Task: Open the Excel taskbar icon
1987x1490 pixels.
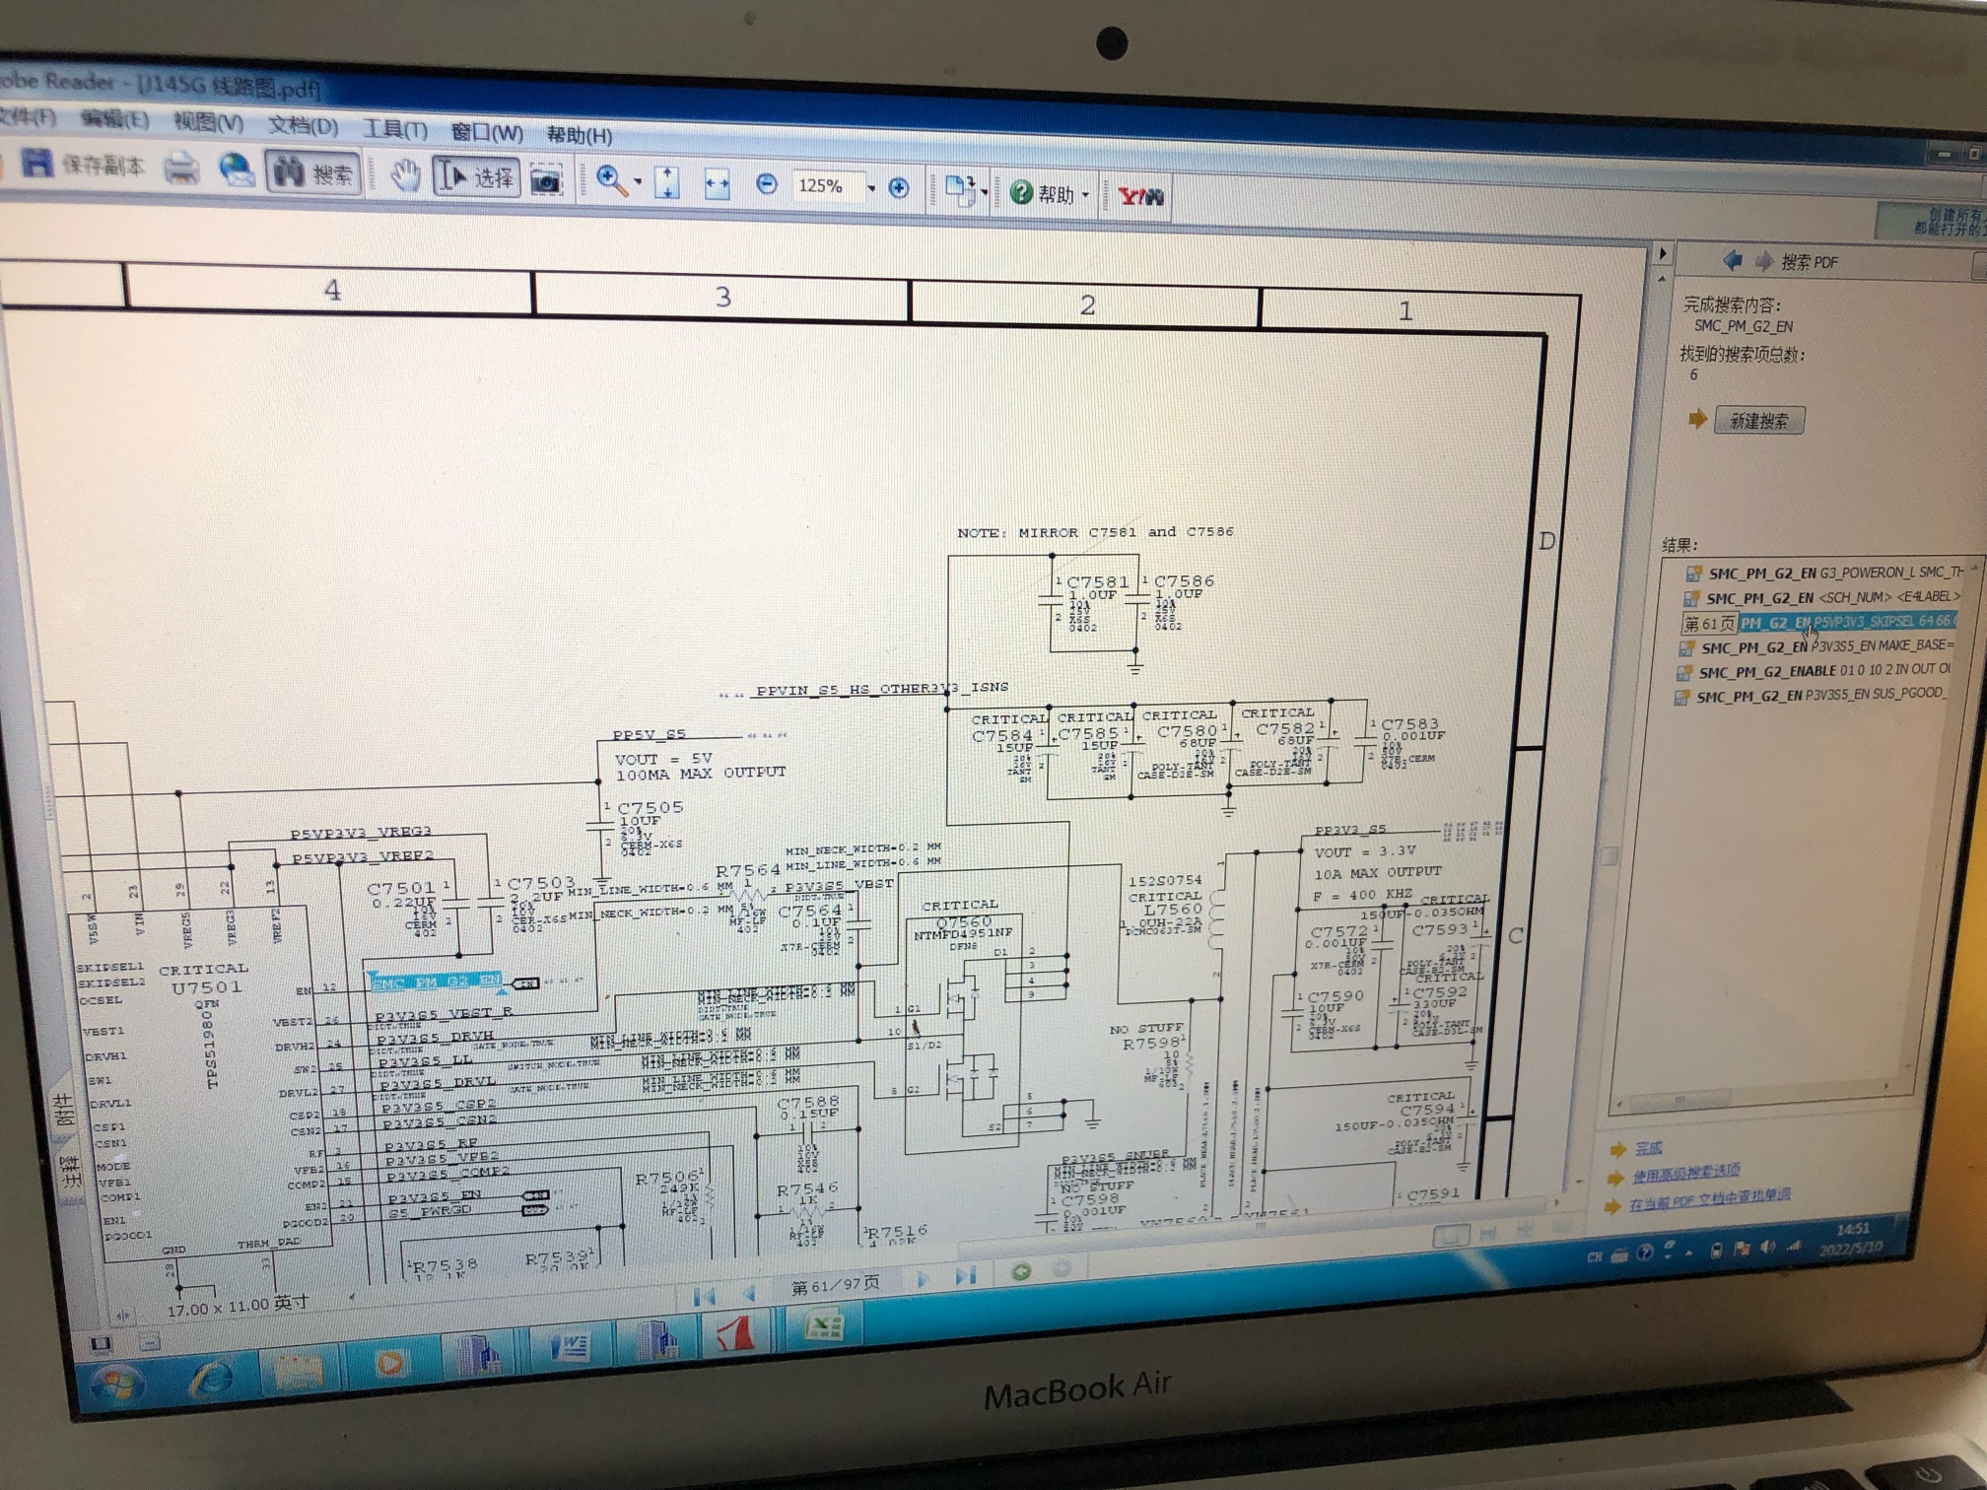Action: (824, 1325)
